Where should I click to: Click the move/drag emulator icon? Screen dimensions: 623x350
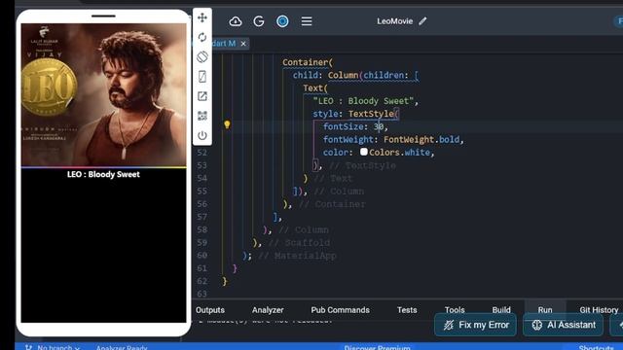[202, 17]
